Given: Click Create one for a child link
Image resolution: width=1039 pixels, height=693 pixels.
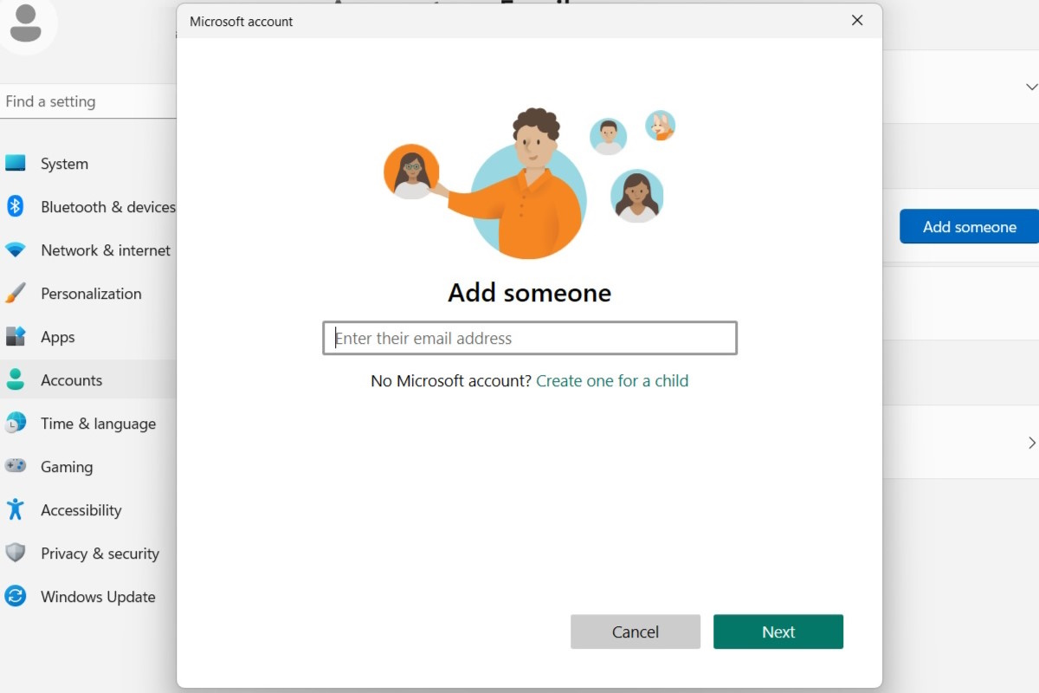Looking at the screenshot, I should (x=612, y=380).
